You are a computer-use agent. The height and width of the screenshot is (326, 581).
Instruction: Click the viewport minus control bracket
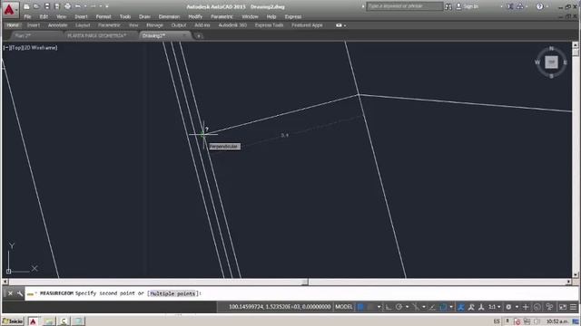tap(6, 48)
